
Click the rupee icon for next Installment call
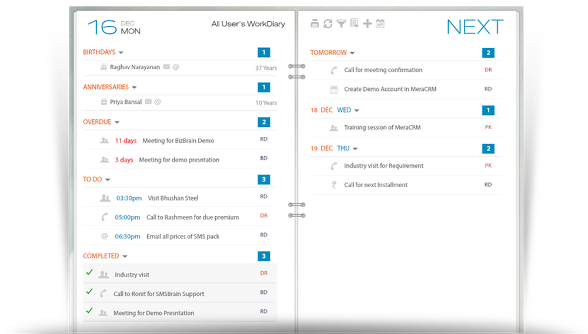pyautogui.click(x=334, y=185)
